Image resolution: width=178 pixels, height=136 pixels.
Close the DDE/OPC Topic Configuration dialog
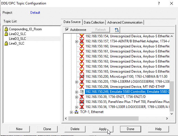pos(172,3)
